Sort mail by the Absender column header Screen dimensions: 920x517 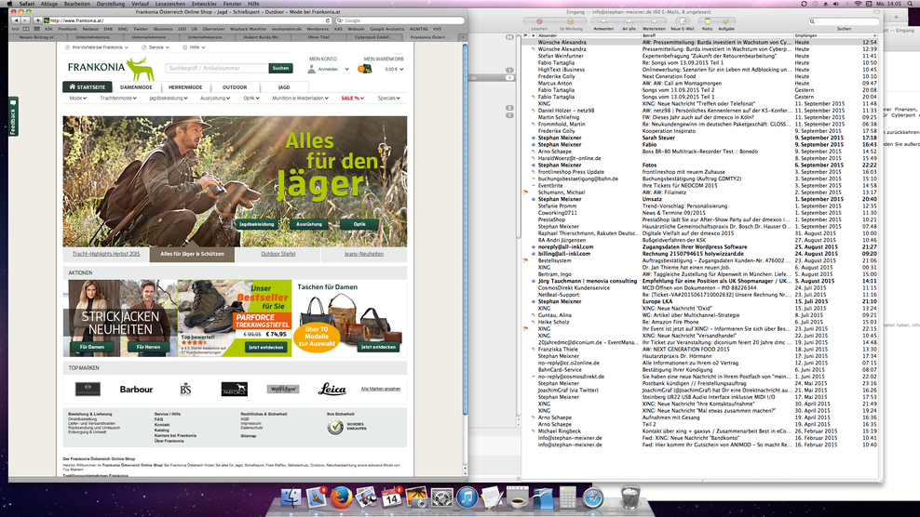[588, 35]
